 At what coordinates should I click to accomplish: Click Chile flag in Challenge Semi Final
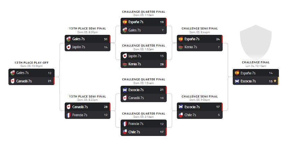[x=181, y=115]
